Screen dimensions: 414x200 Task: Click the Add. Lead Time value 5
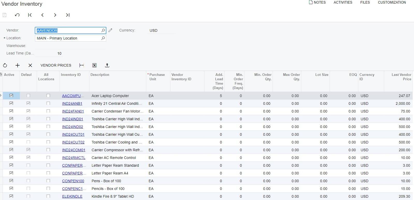tap(221, 96)
